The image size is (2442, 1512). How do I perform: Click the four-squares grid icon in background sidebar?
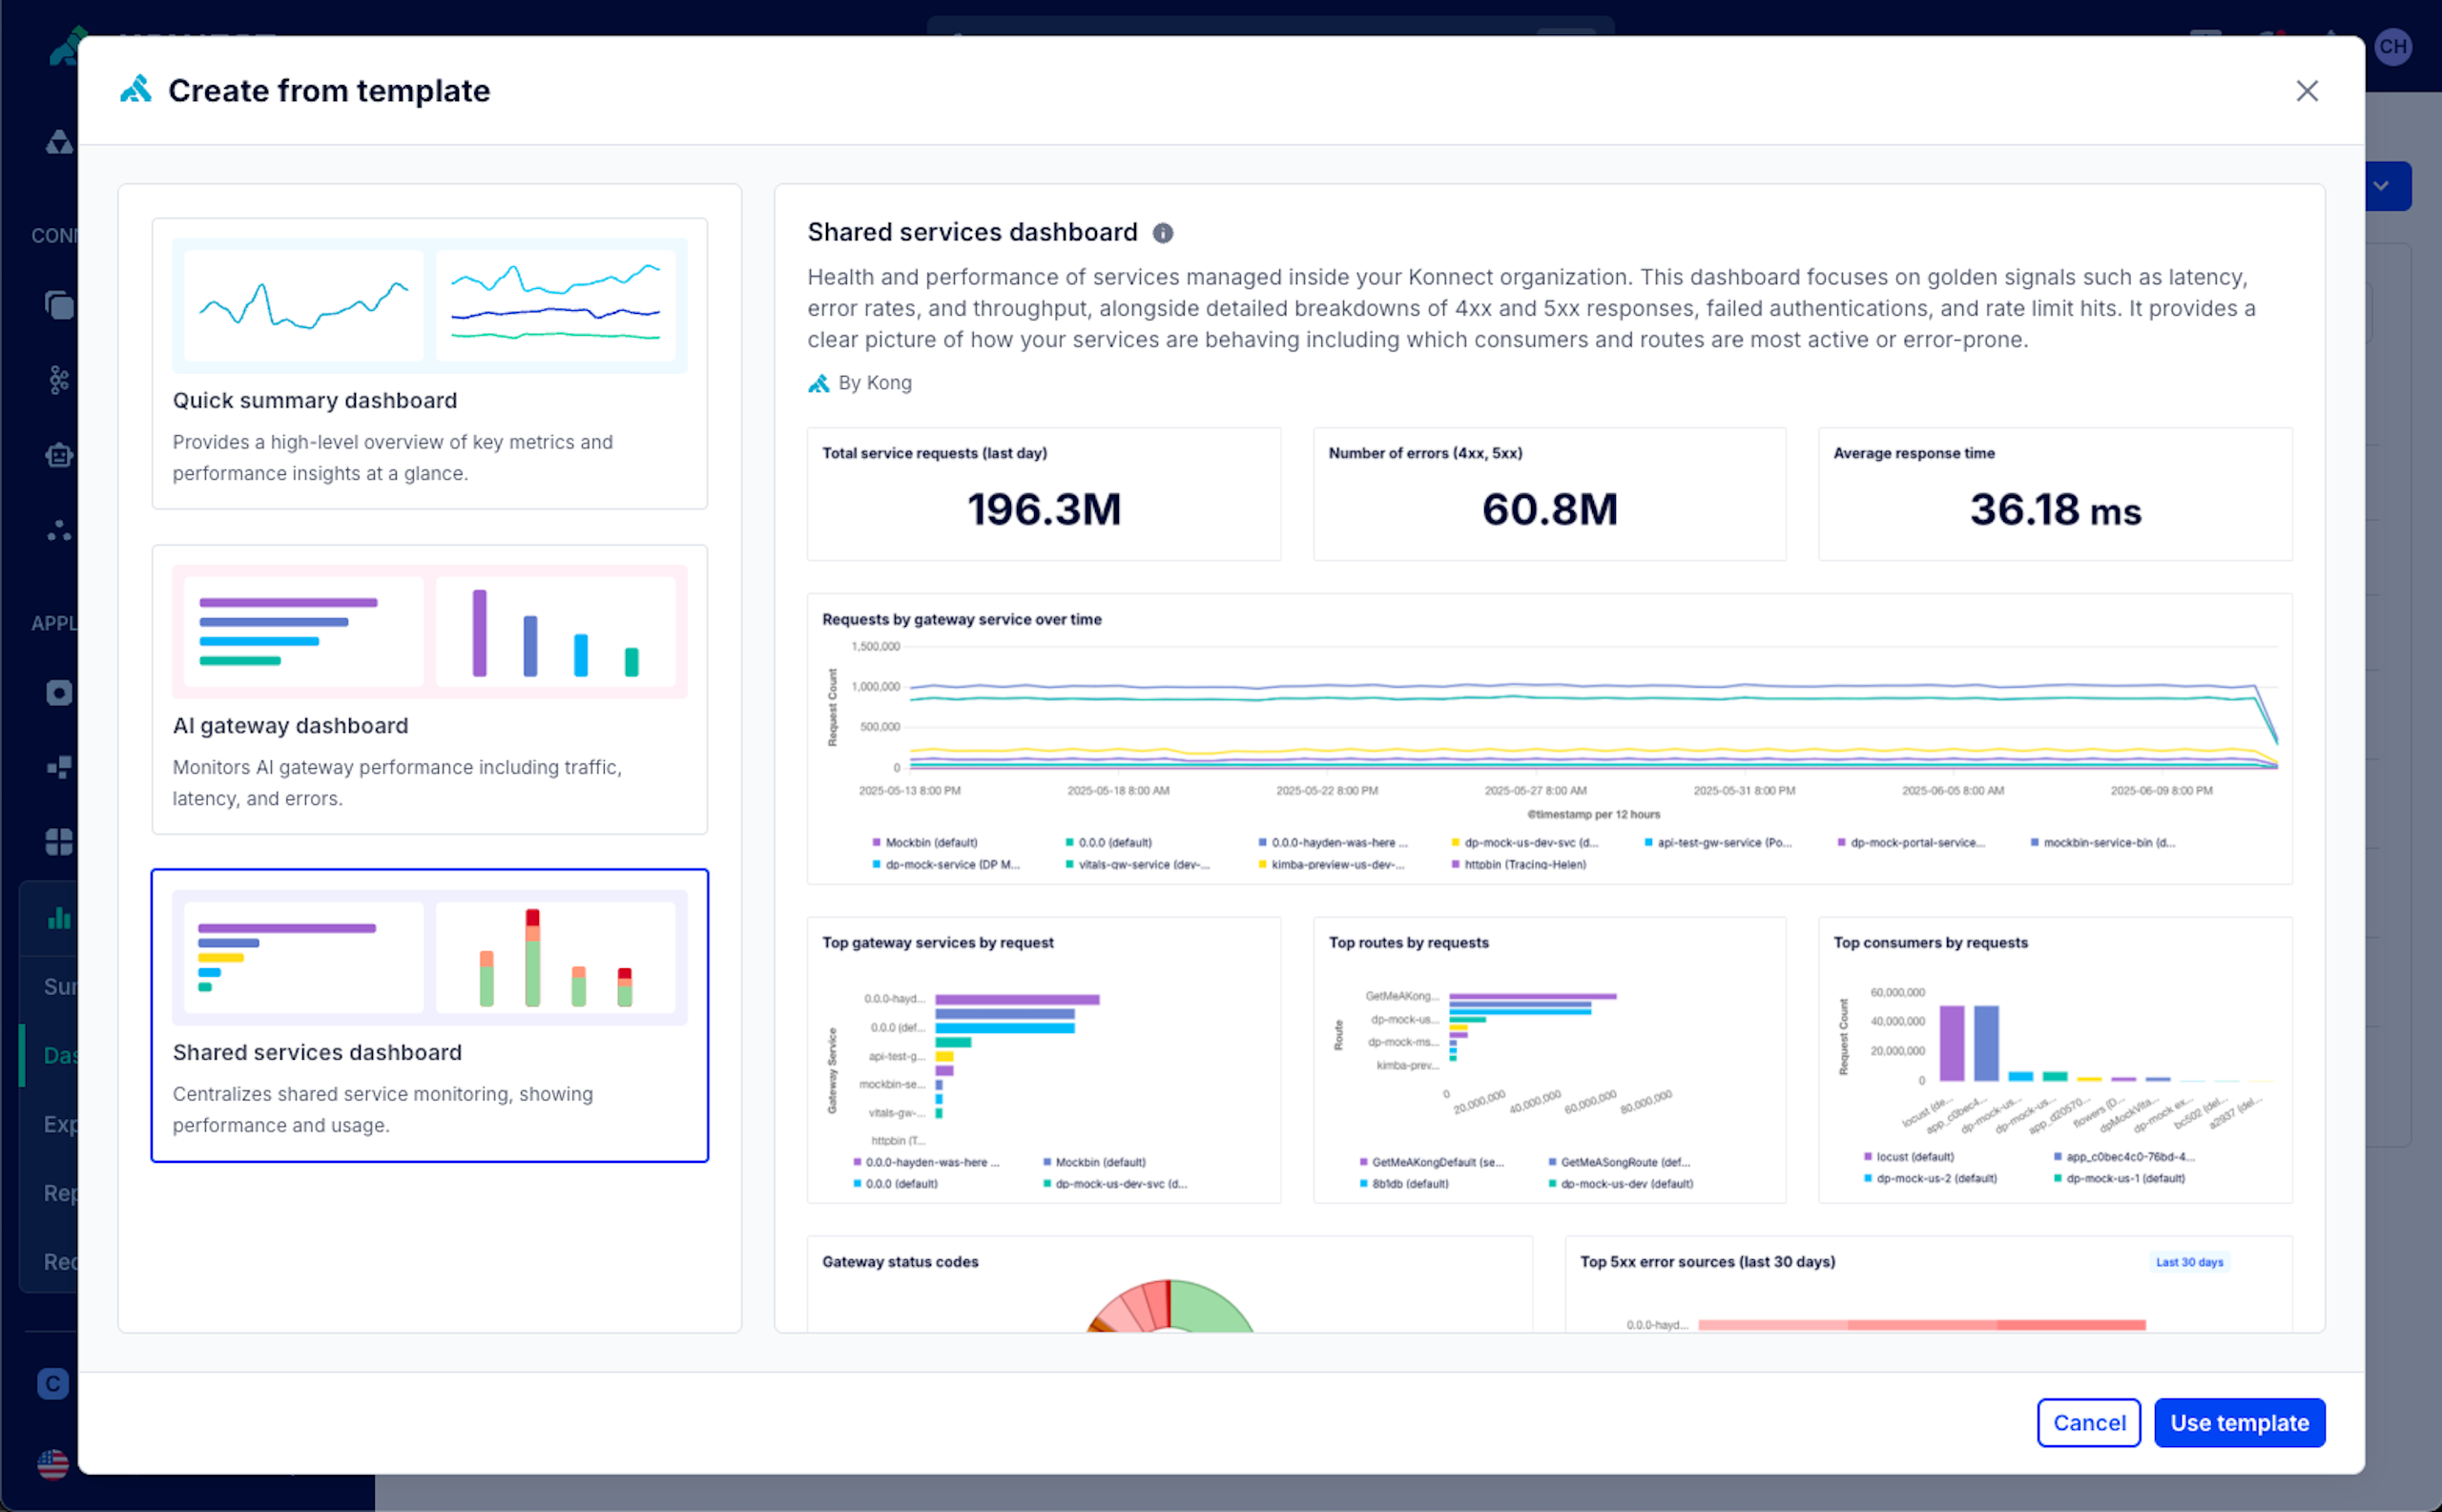click(x=59, y=842)
